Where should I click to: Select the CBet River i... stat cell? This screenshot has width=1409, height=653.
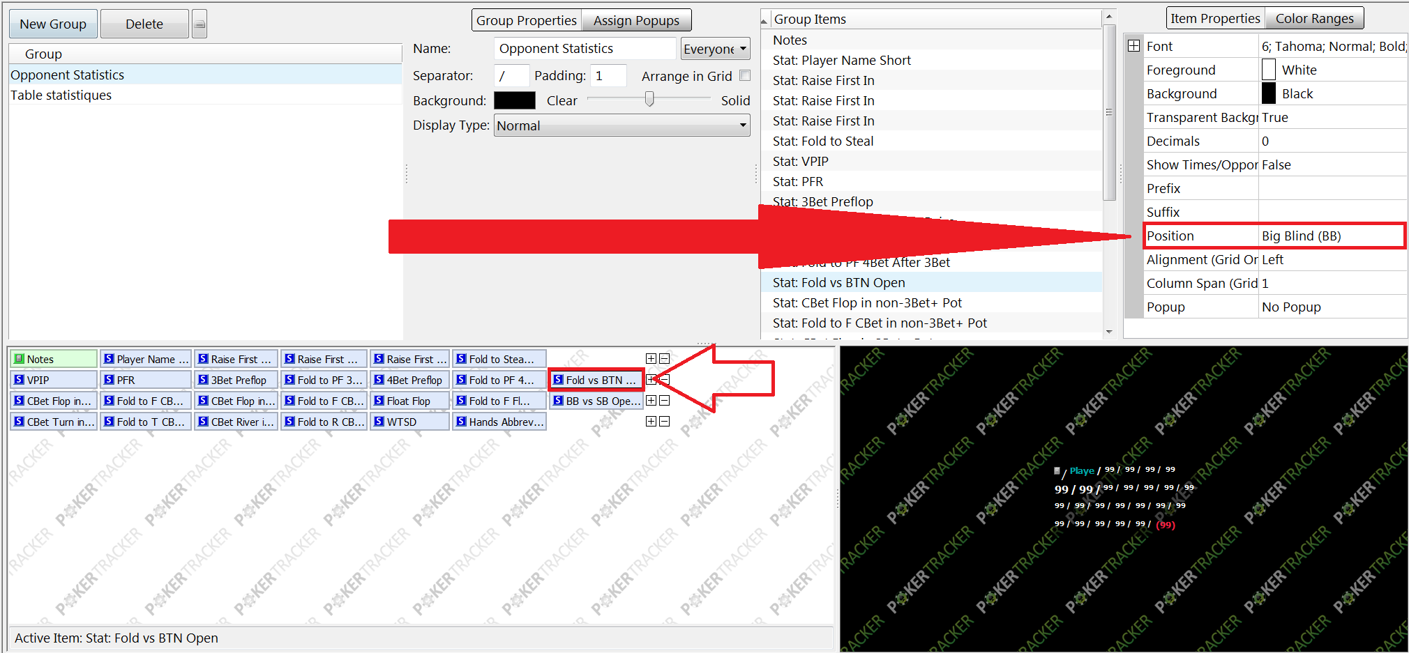[236, 422]
